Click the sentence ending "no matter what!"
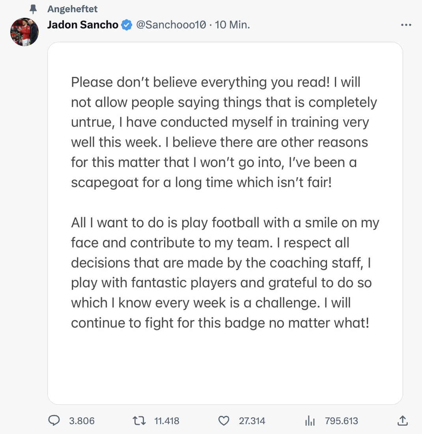 (x=220, y=323)
